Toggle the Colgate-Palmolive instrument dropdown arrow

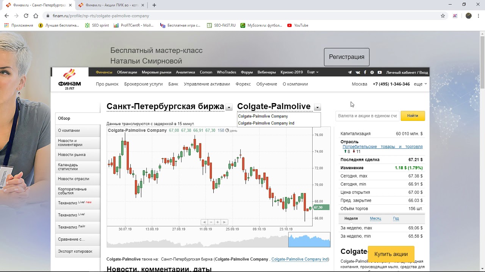pos(318,108)
